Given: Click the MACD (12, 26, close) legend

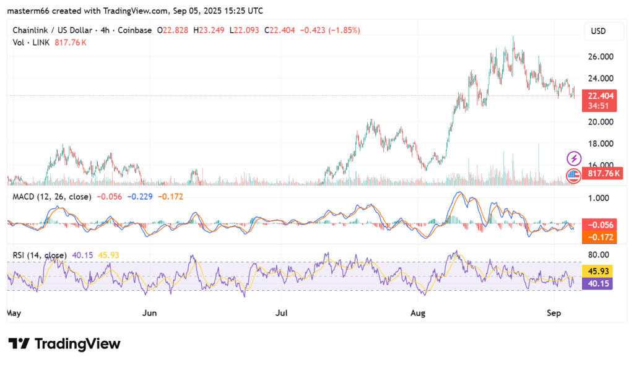Looking at the screenshot, I should [x=52, y=197].
